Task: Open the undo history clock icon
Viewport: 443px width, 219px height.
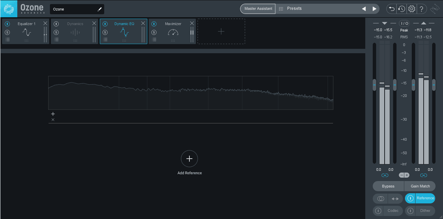Action: [x=402, y=9]
